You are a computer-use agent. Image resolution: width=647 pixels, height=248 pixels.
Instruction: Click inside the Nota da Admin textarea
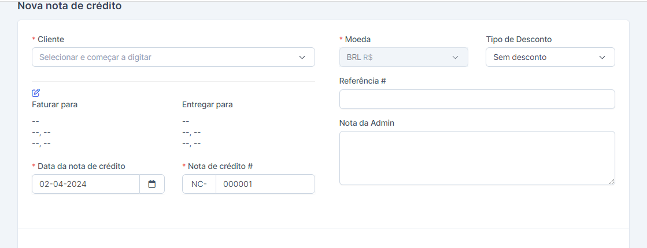point(476,157)
